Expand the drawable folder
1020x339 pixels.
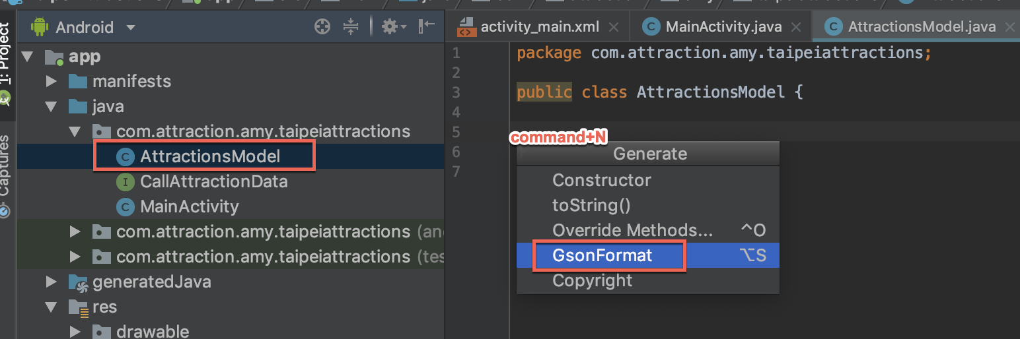(75, 331)
